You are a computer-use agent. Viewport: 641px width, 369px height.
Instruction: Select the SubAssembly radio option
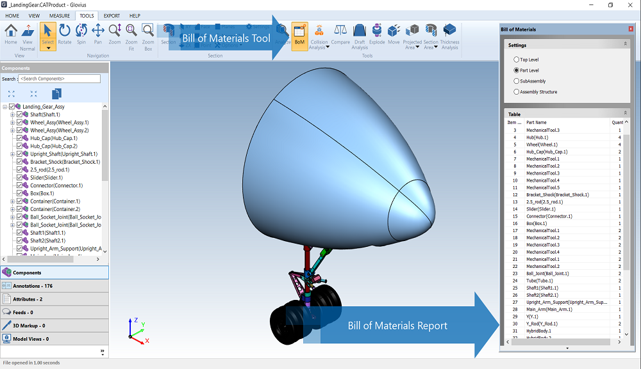coord(516,81)
